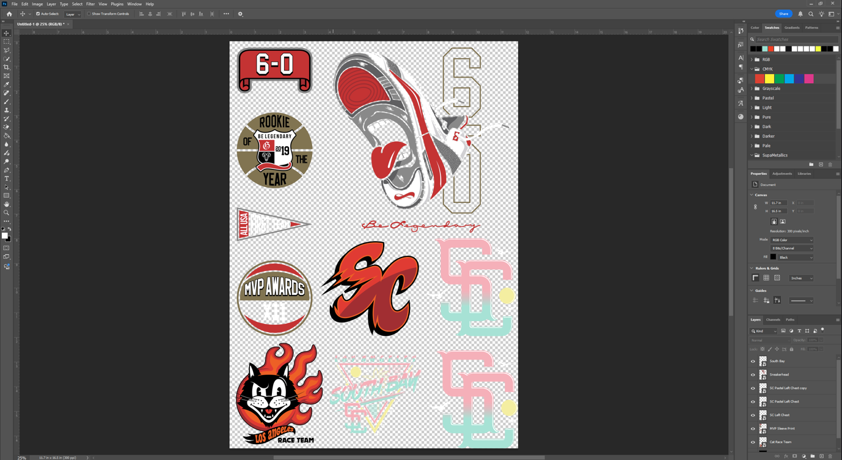Click the Home icon in options bar
The image size is (842, 460).
[x=9, y=14]
